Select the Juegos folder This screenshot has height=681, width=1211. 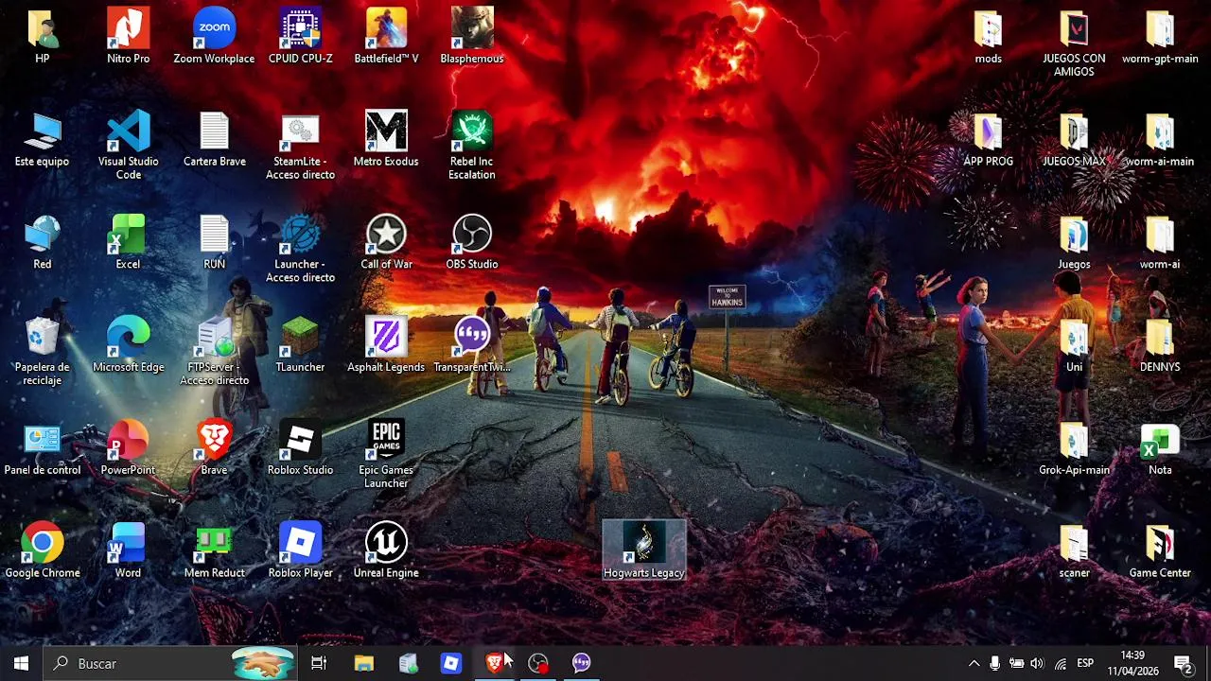pyautogui.click(x=1074, y=242)
